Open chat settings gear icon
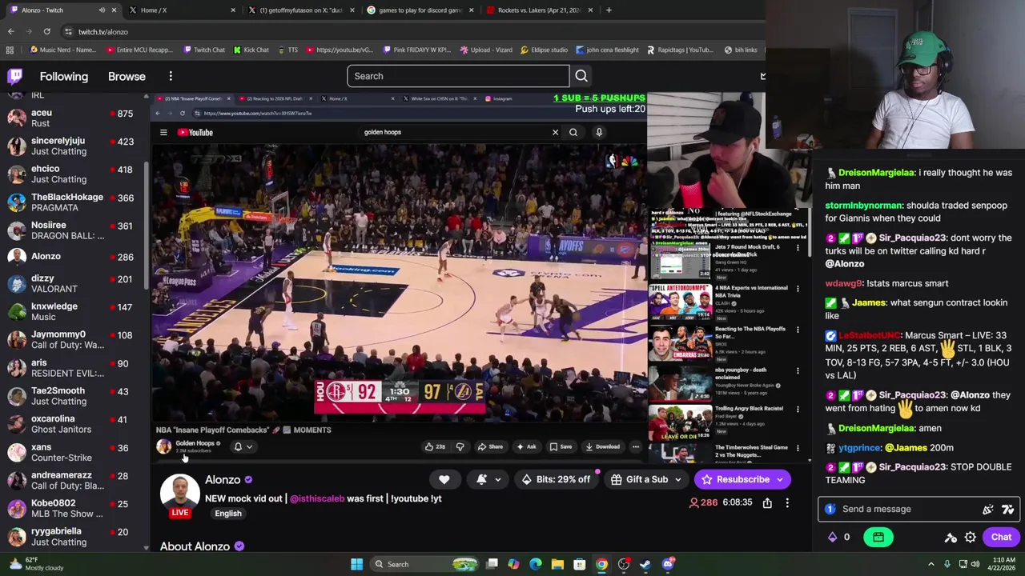This screenshot has width=1025, height=576. [970, 537]
